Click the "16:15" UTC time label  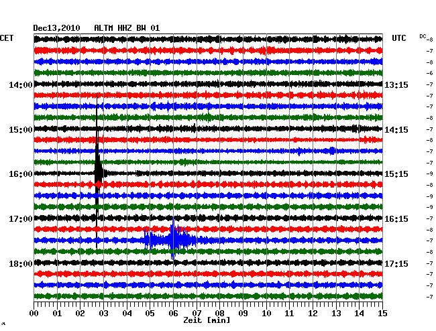(396, 219)
